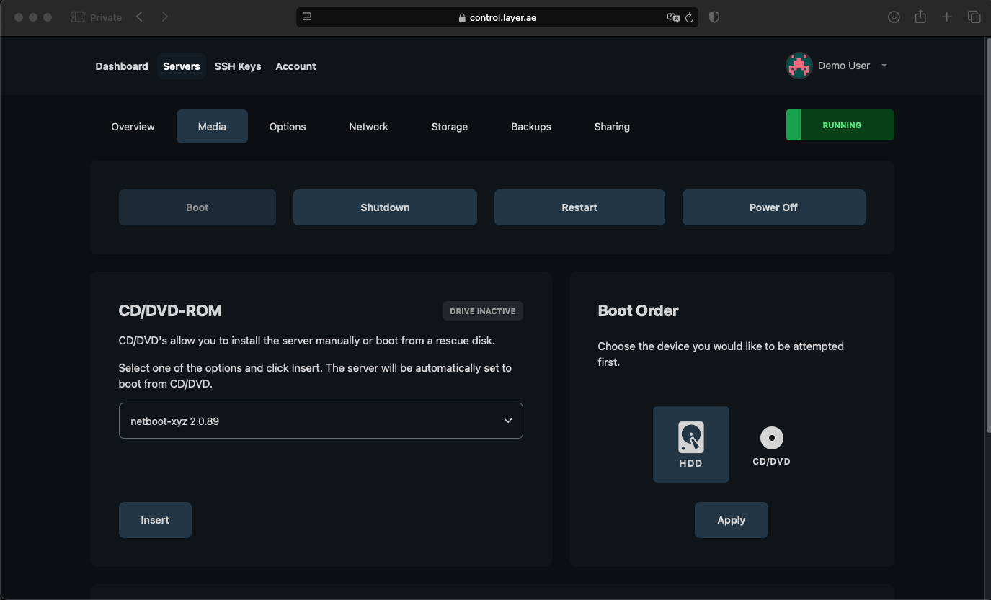Image resolution: width=991 pixels, height=600 pixels.
Task: Open the Sharing tab
Action: pyautogui.click(x=612, y=127)
